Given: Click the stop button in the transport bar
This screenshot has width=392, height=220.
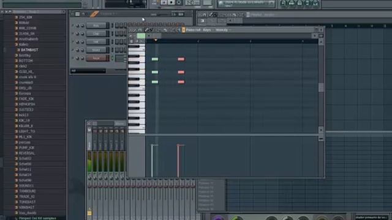Looking at the screenshot, I should [x=171, y=2].
